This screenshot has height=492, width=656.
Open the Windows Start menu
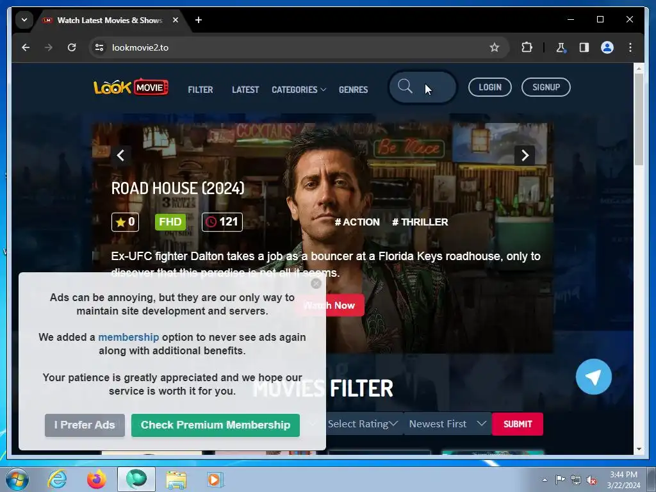(x=17, y=479)
